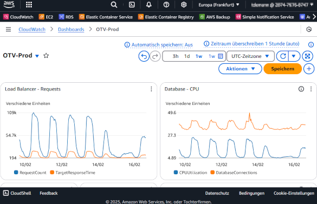The image size is (317, 204).
Task: Open Database - CPU widget info icon
Action: click(301, 89)
